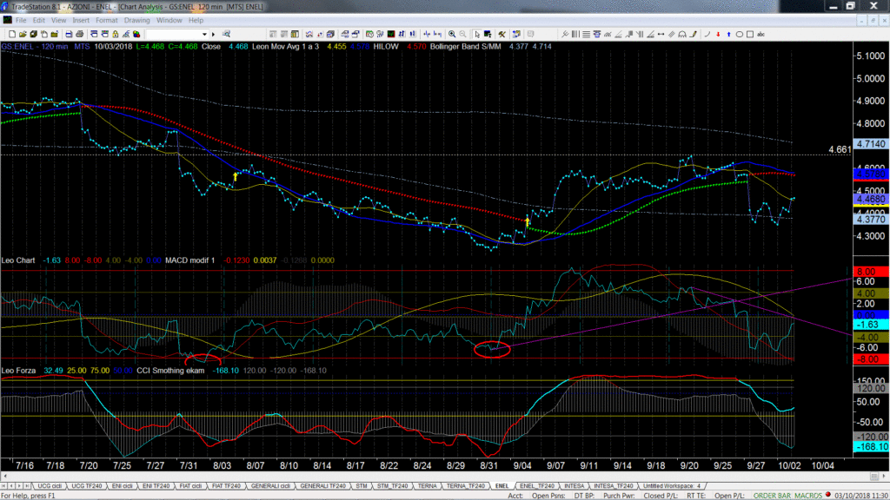The width and height of the screenshot is (890, 500).
Task: Open the Insert menu
Action: click(81, 21)
